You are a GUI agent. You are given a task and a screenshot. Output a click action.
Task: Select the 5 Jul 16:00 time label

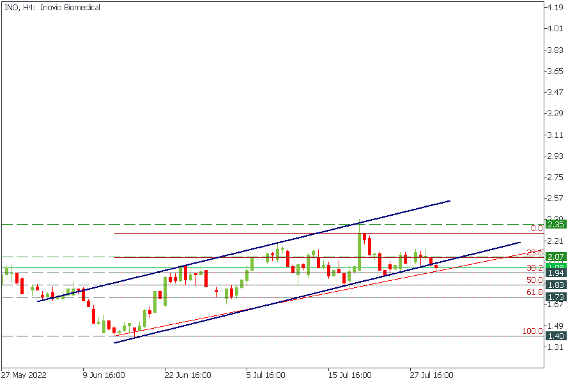pyautogui.click(x=268, y=375)
